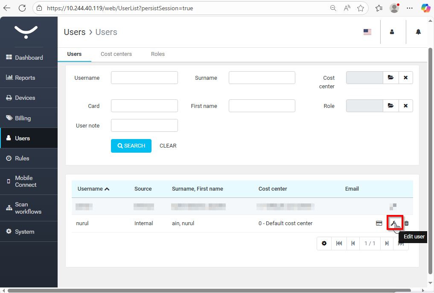Viewport: 434px width, 293px height.
Task: Clear Cost center filter with X icon
Action: [x=405, y=78]
